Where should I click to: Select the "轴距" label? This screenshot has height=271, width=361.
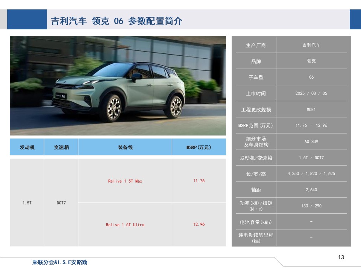click(256, 190)
